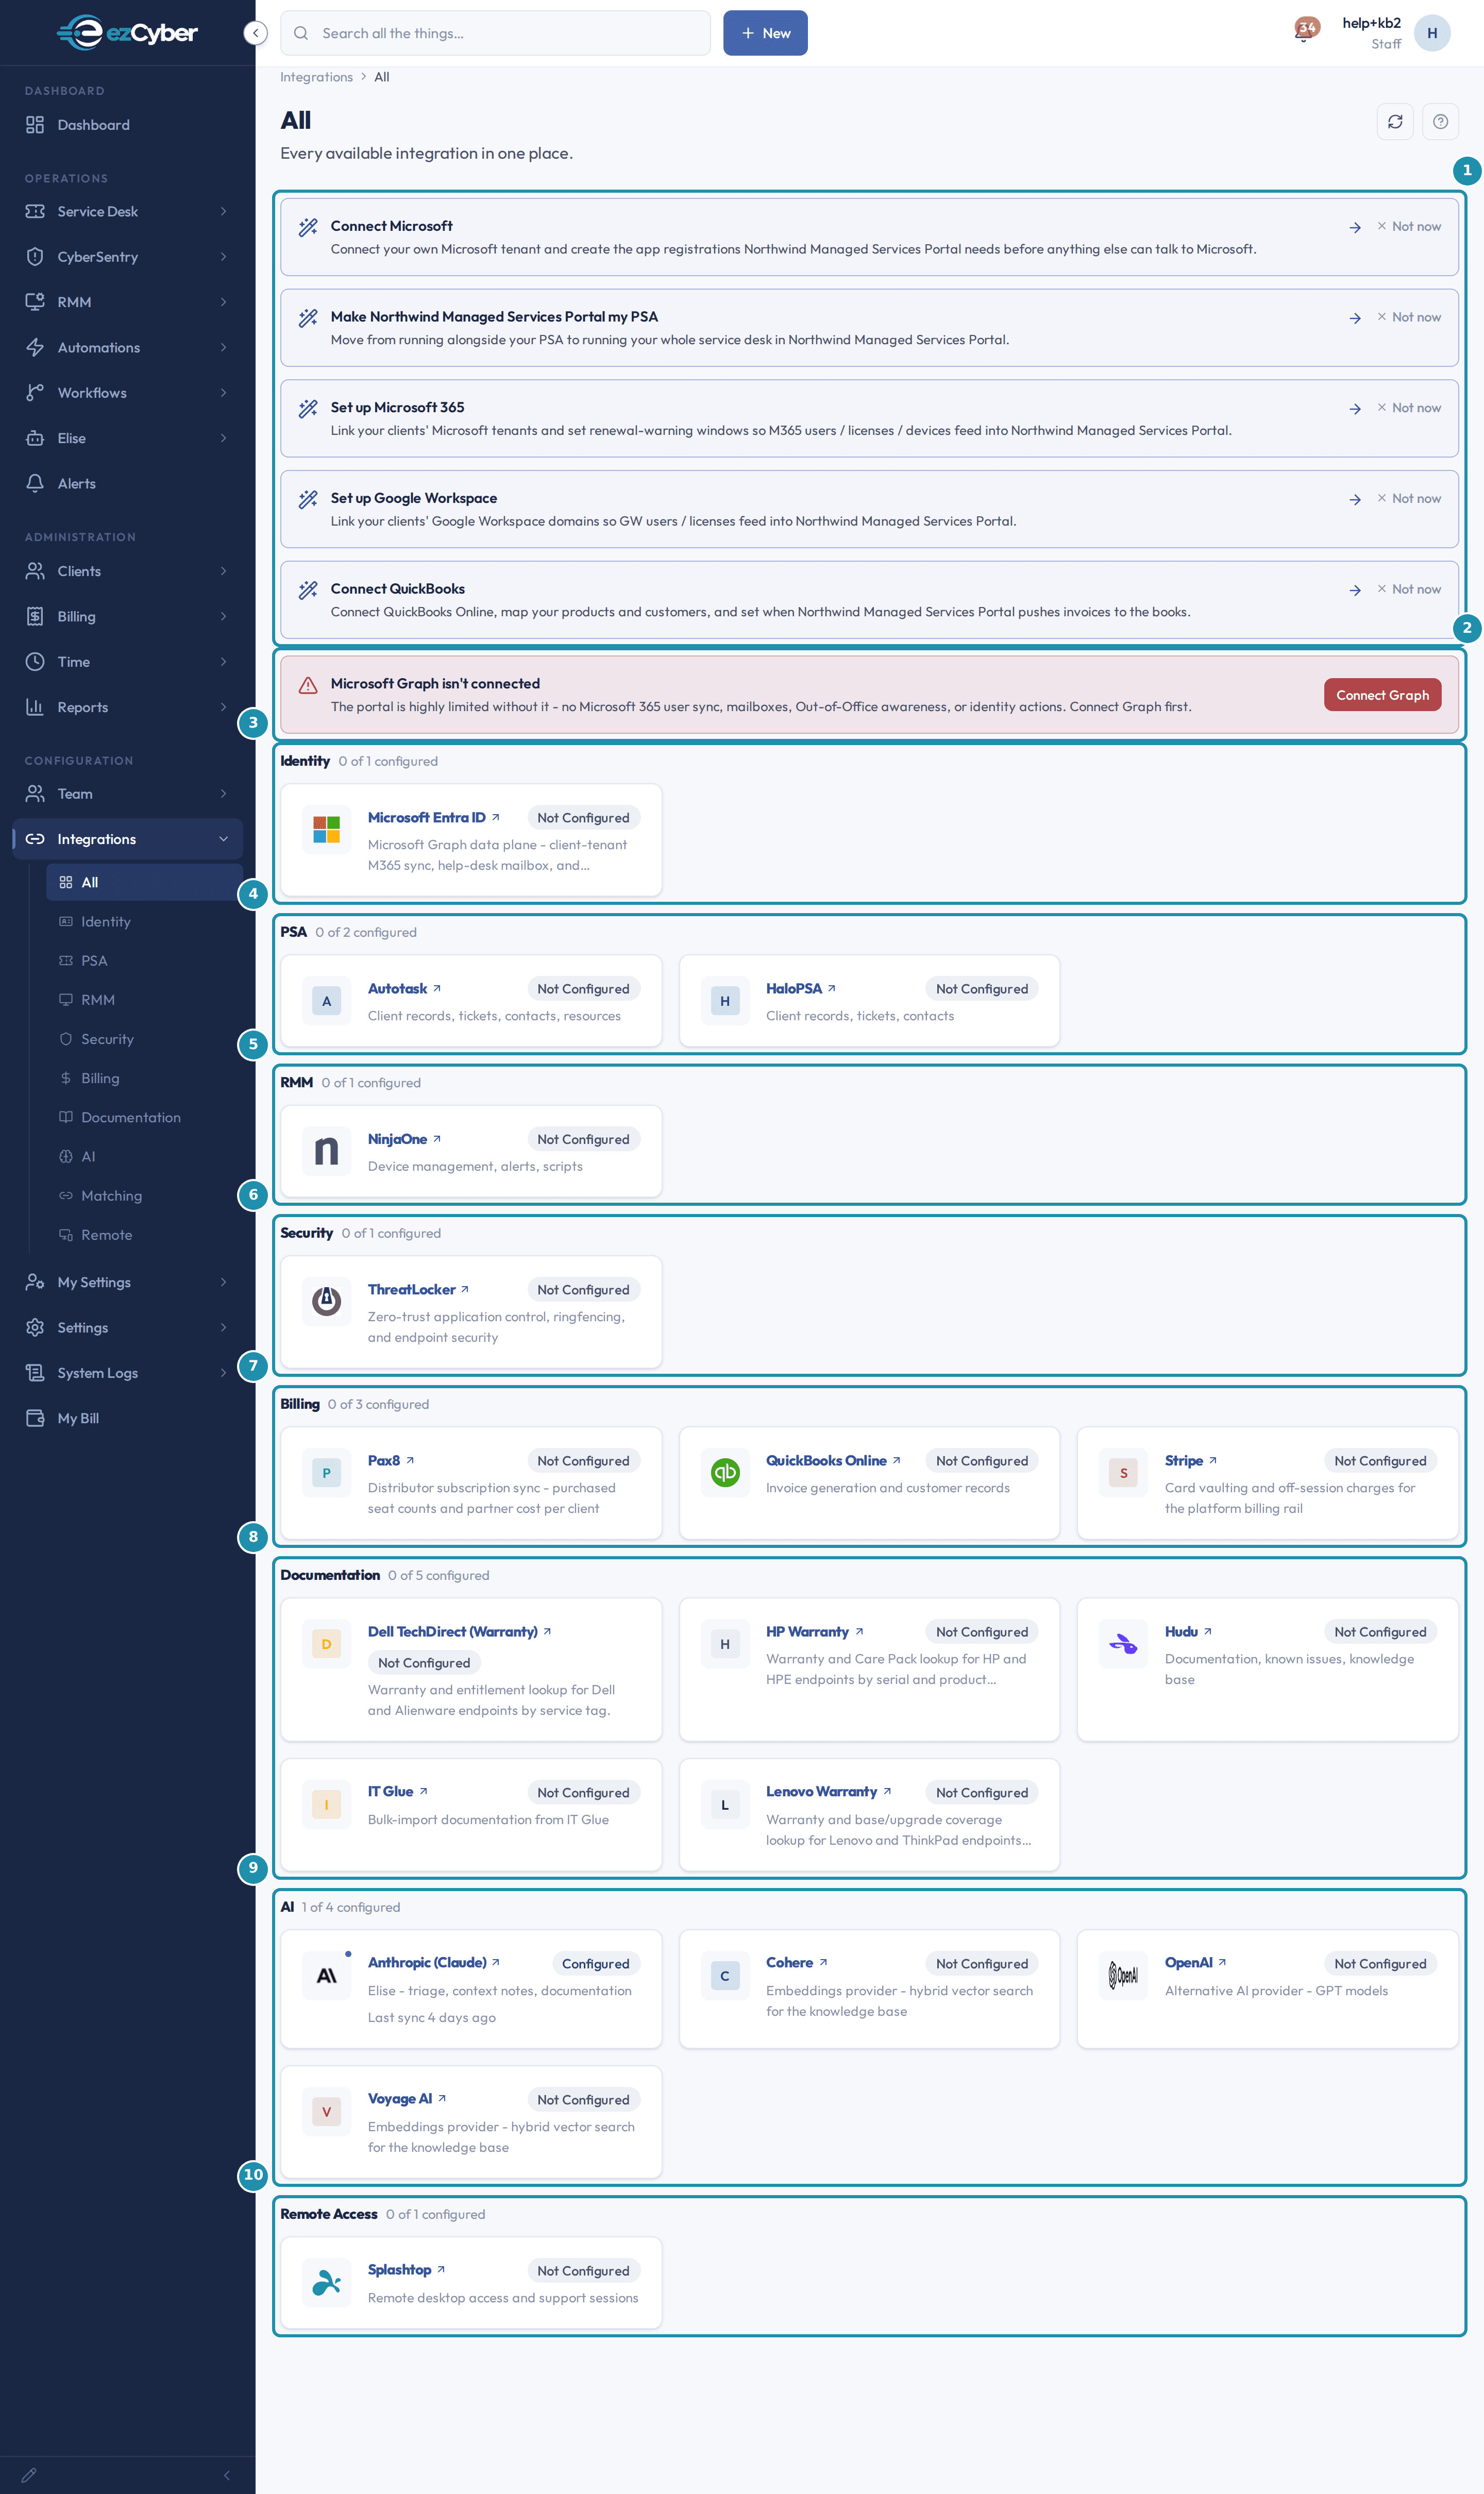Viewport: 1484px width, 2494px height.
Task: Click the arrow on Set up Microsoft 365 row
Action: [1355, 409]
